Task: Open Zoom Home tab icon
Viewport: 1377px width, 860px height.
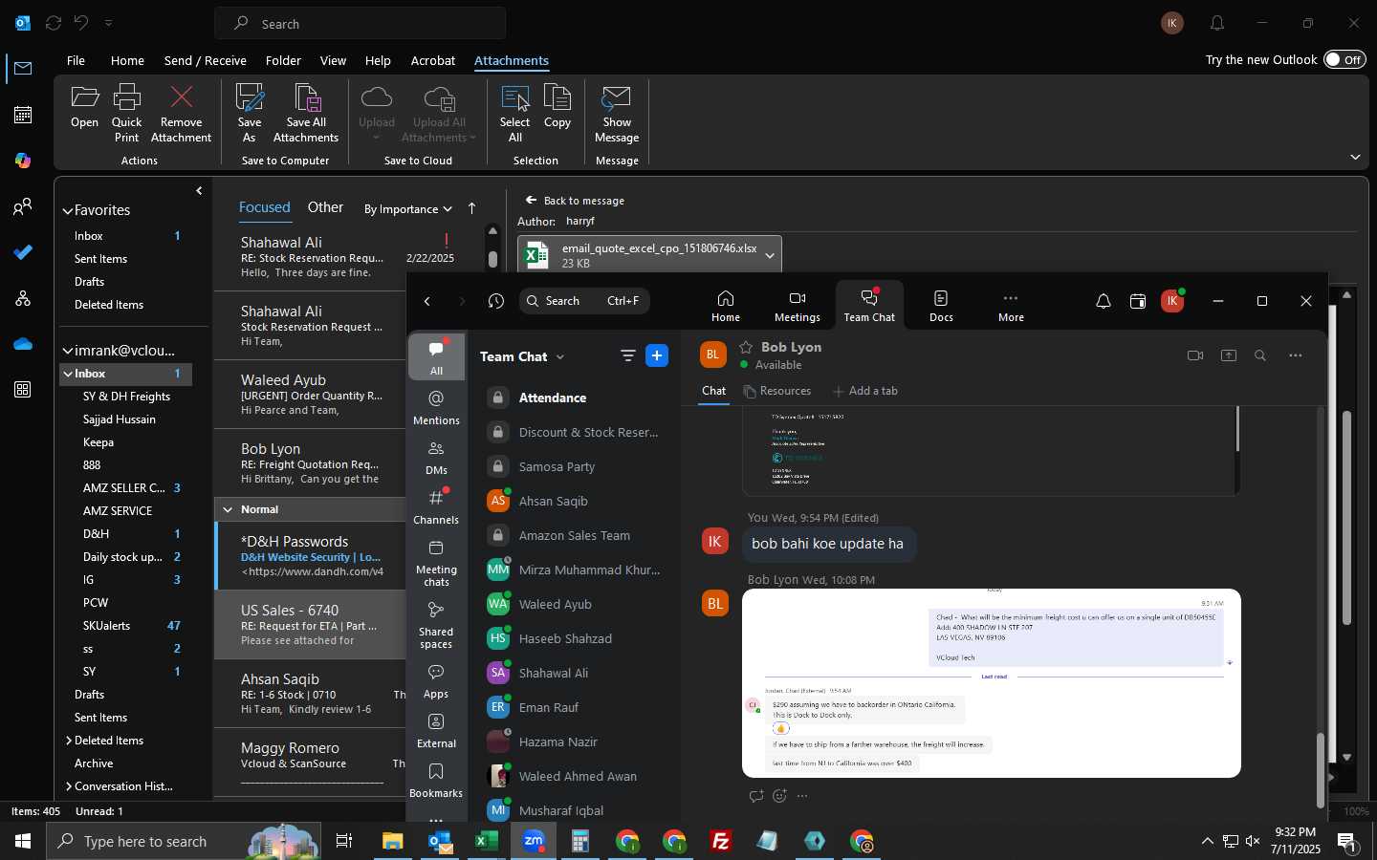Action: (x=726, y=306)
